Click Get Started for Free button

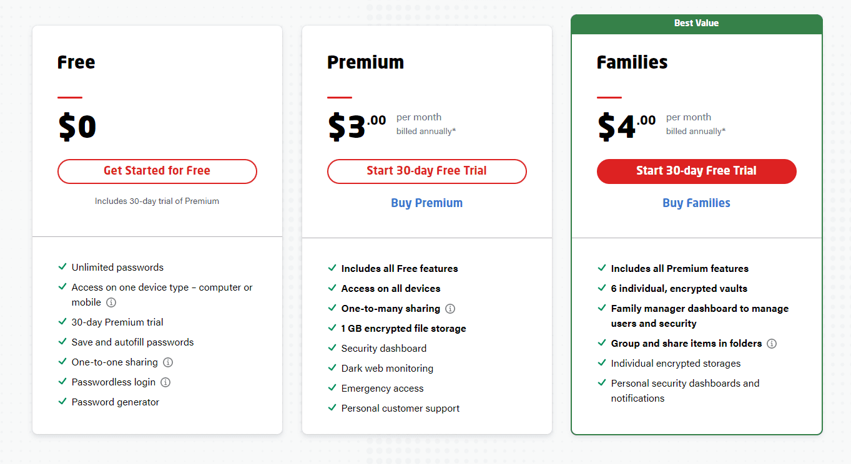pos(157,172)
